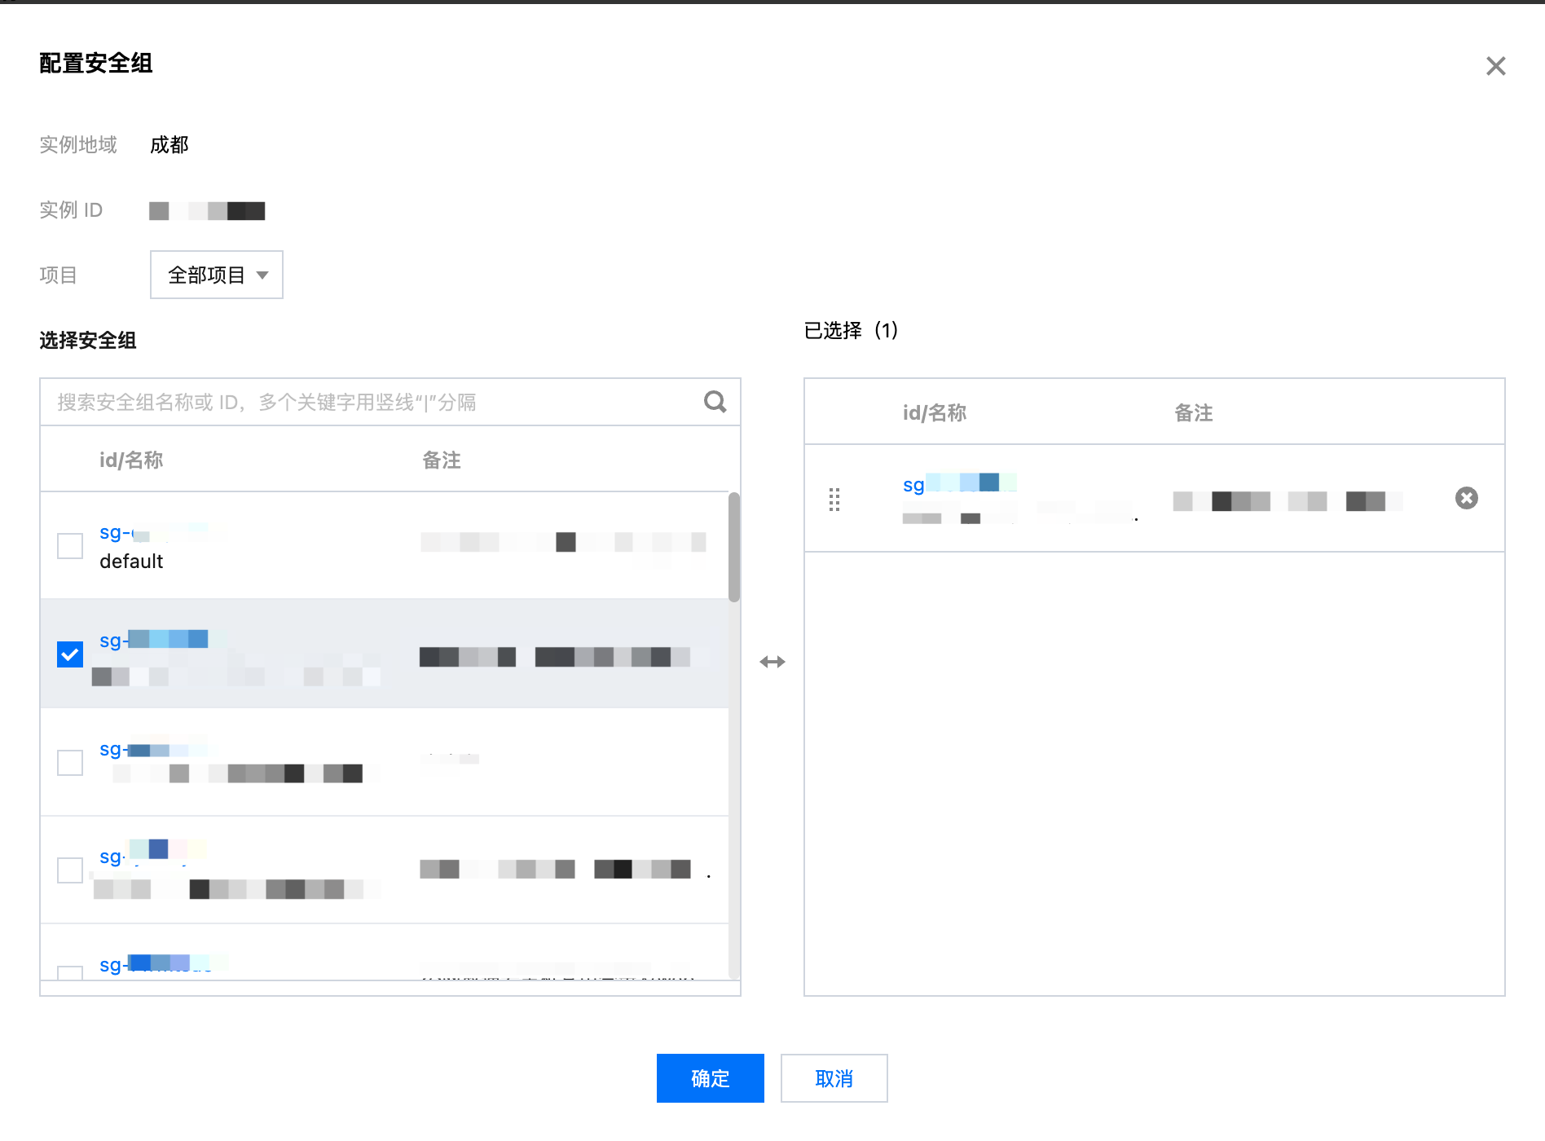
Task: Uncheck the selected security group checkbox
Action: [70, 654]
